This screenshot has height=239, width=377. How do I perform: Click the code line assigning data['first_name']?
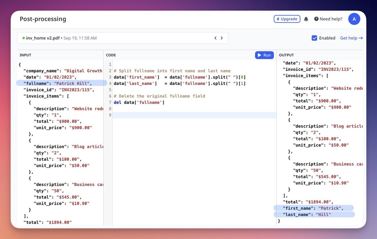(x=180, y=77)
